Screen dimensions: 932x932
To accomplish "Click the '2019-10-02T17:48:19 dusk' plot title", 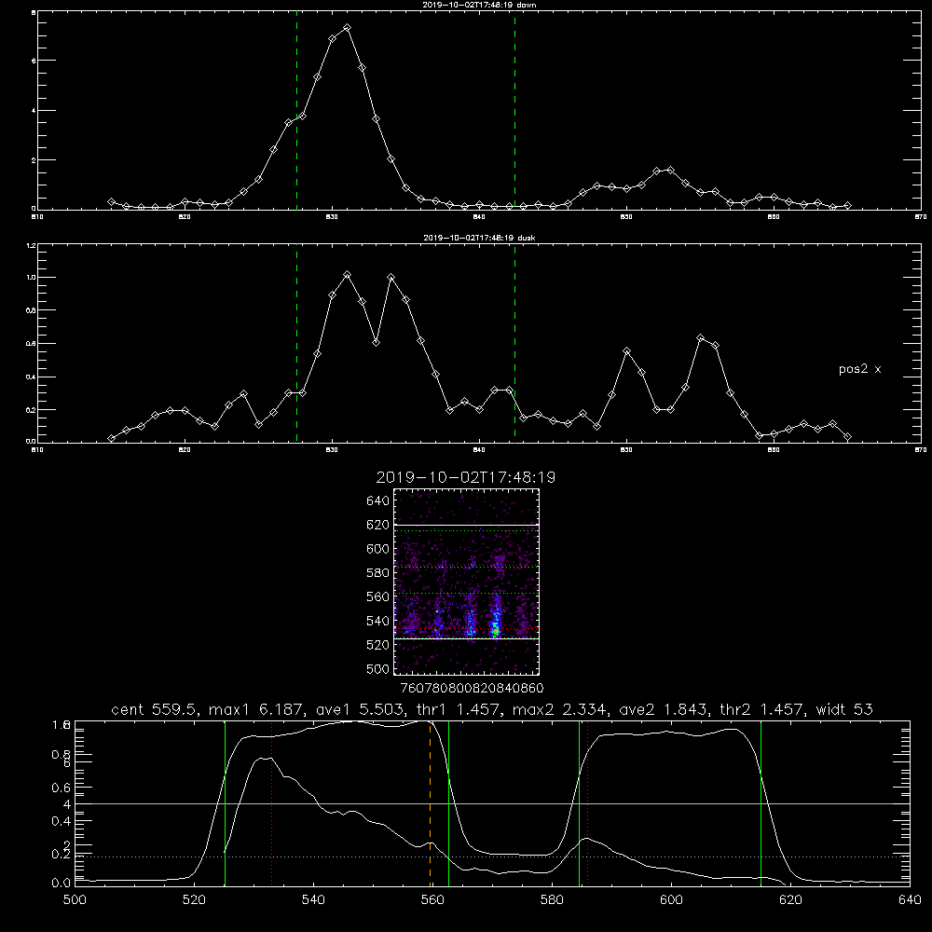I will point(479,238).
